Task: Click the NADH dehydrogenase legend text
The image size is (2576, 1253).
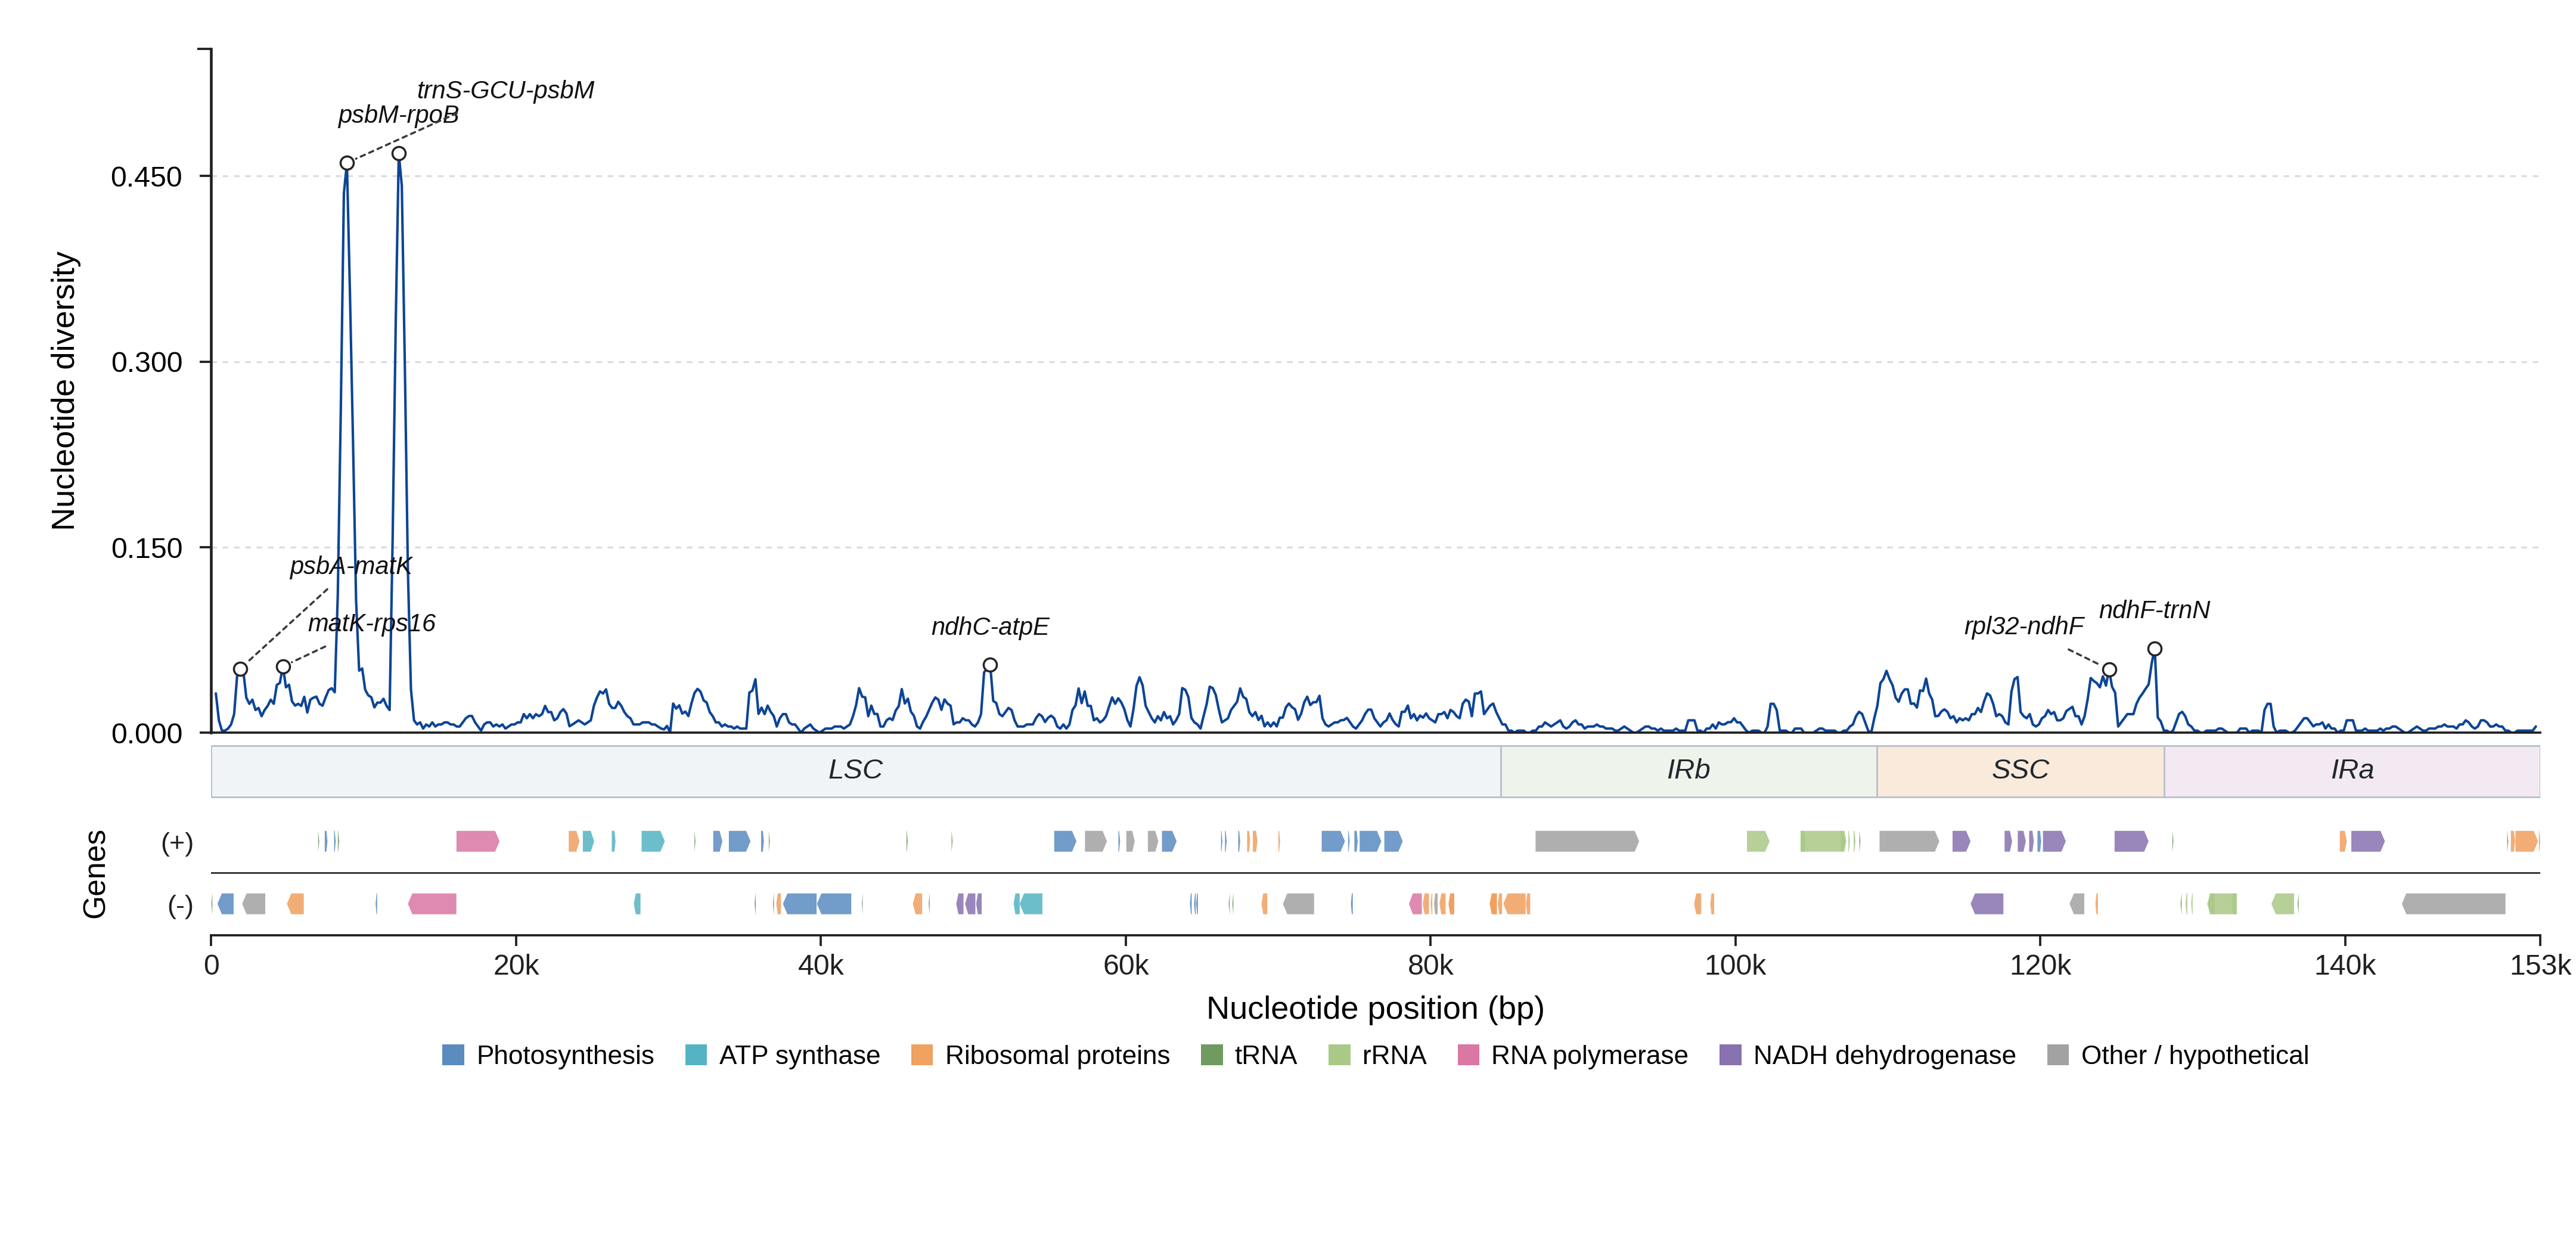Action: click(x=1884, y=1055)
